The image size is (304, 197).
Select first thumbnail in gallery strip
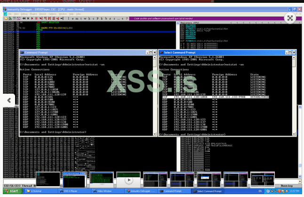[x=48, y=180]
